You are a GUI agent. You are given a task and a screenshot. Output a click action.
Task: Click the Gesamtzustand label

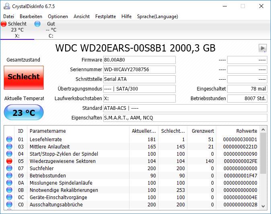[x=23, y=60]
